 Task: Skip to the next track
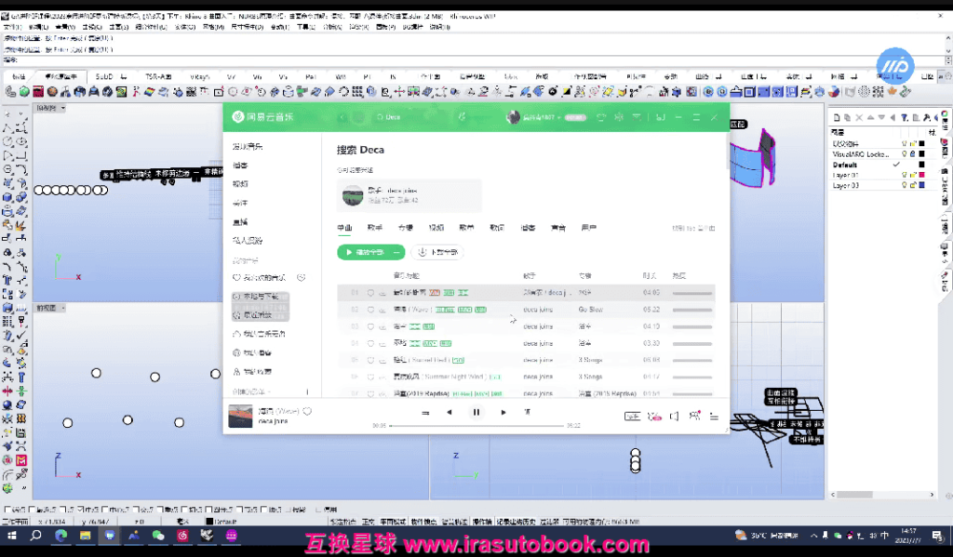pyautogui.click(x=503, y=412)
